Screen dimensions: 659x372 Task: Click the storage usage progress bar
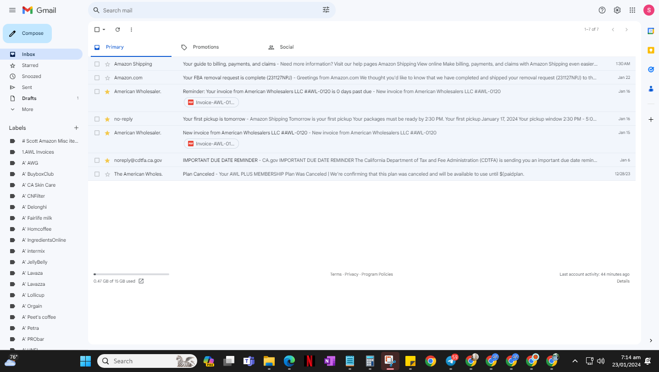(x=131, y=274)
